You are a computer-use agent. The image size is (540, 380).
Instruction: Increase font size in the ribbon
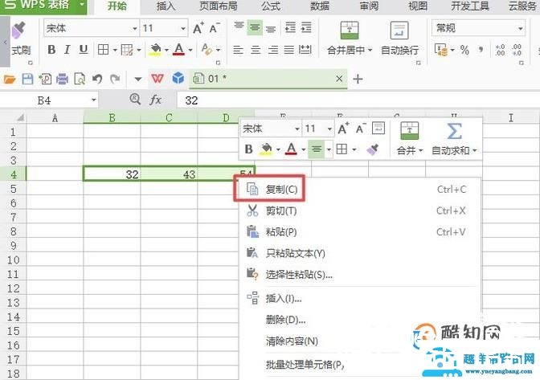tap(198, 28)
